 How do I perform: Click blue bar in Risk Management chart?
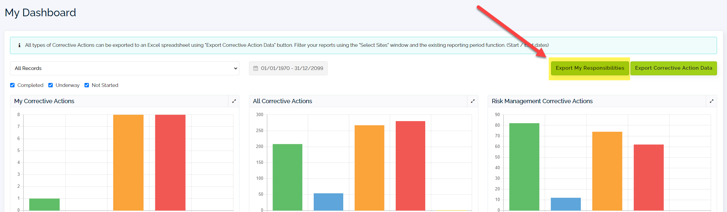(x=566, y=204)
